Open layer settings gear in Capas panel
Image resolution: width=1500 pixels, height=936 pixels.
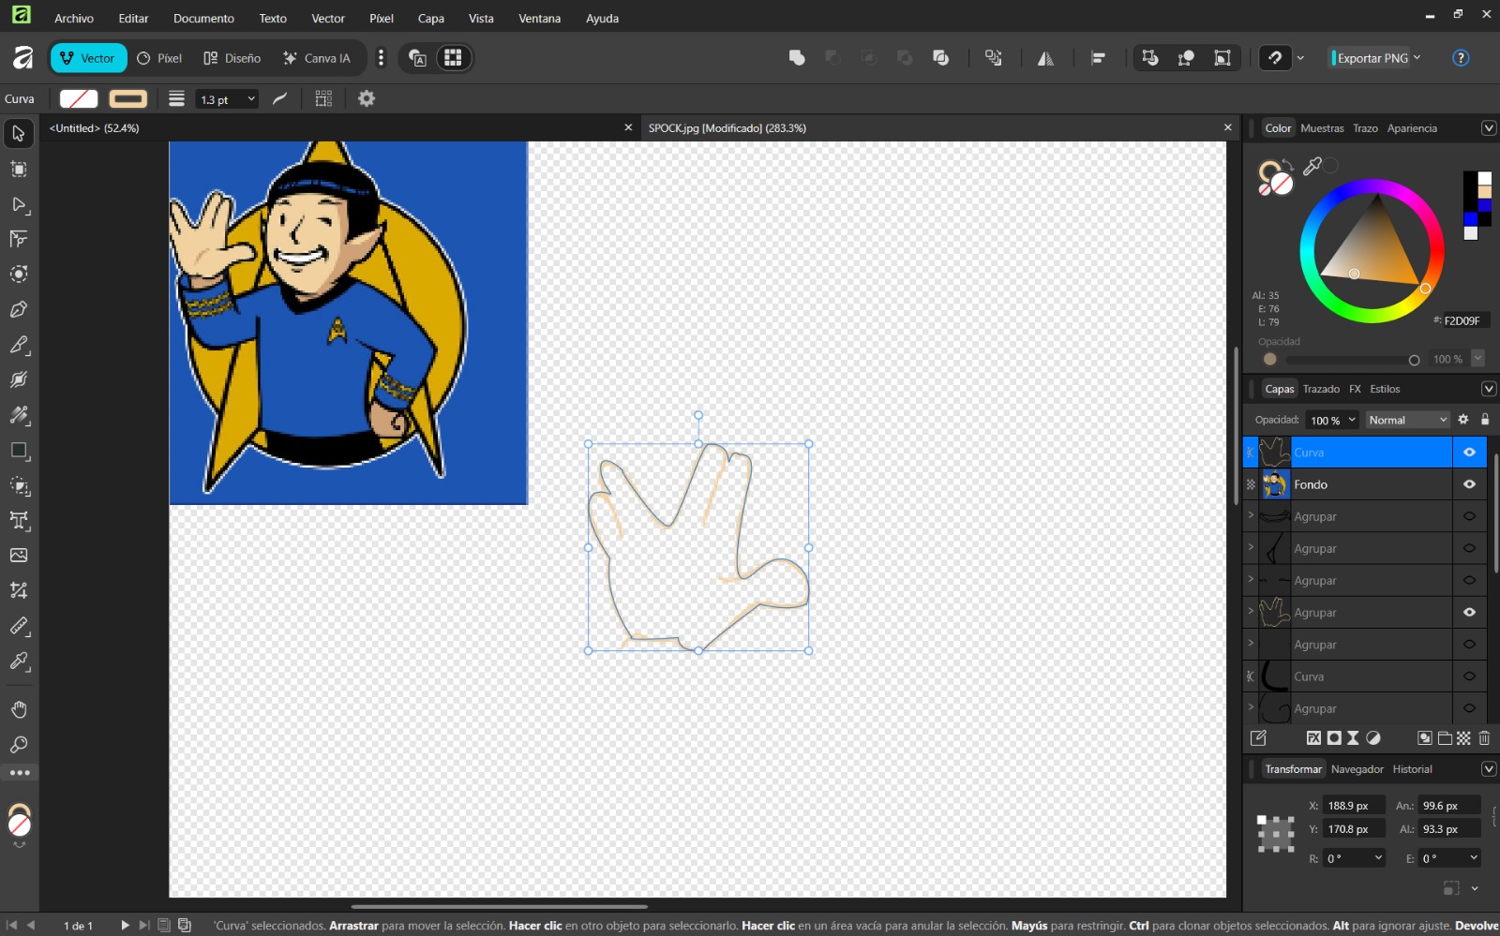(x=1462, y=420)
